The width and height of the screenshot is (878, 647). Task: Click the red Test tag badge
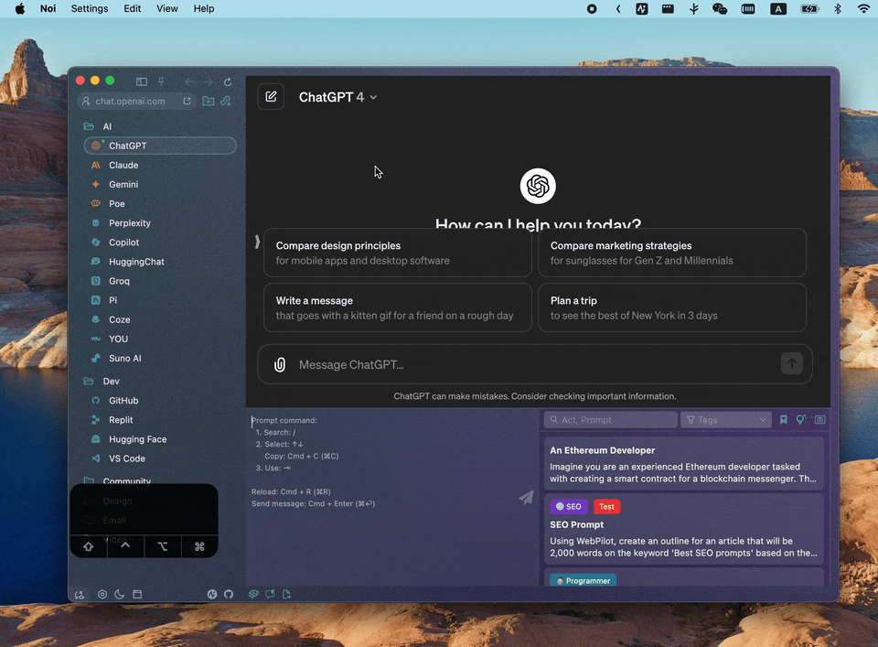pyautogui.click(x=606, y=506)
